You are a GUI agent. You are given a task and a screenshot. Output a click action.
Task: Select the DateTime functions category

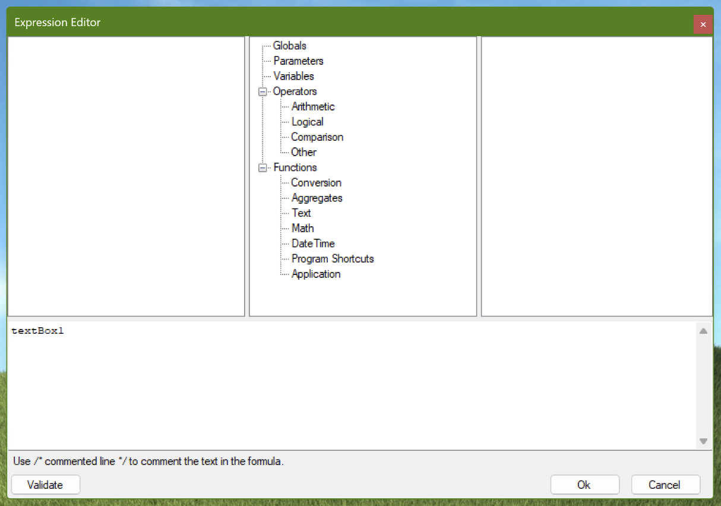[313, 243]
